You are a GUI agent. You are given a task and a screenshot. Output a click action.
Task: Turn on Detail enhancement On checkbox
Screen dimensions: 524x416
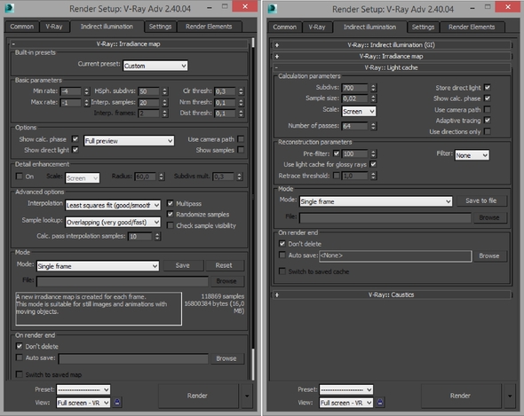coord(20,176)
